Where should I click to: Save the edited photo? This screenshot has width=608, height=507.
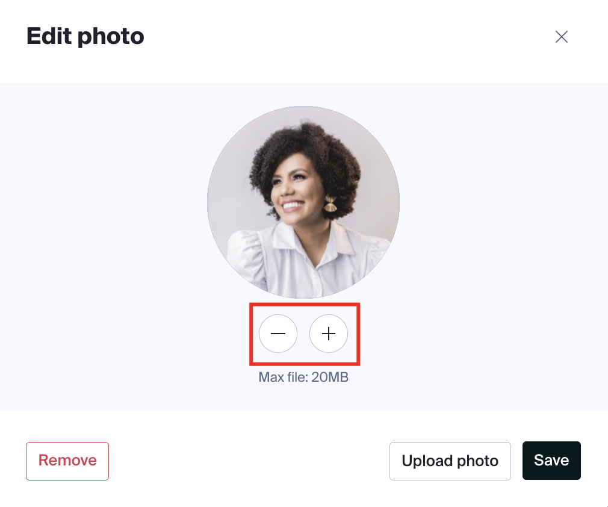pyautogui.click(x=551, y=461)
